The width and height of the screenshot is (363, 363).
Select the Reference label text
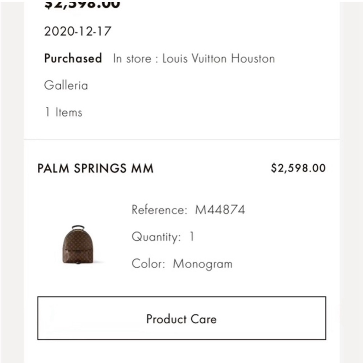[159, 210]
